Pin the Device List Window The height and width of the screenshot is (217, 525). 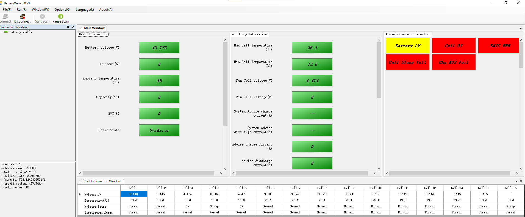(68, 27)
